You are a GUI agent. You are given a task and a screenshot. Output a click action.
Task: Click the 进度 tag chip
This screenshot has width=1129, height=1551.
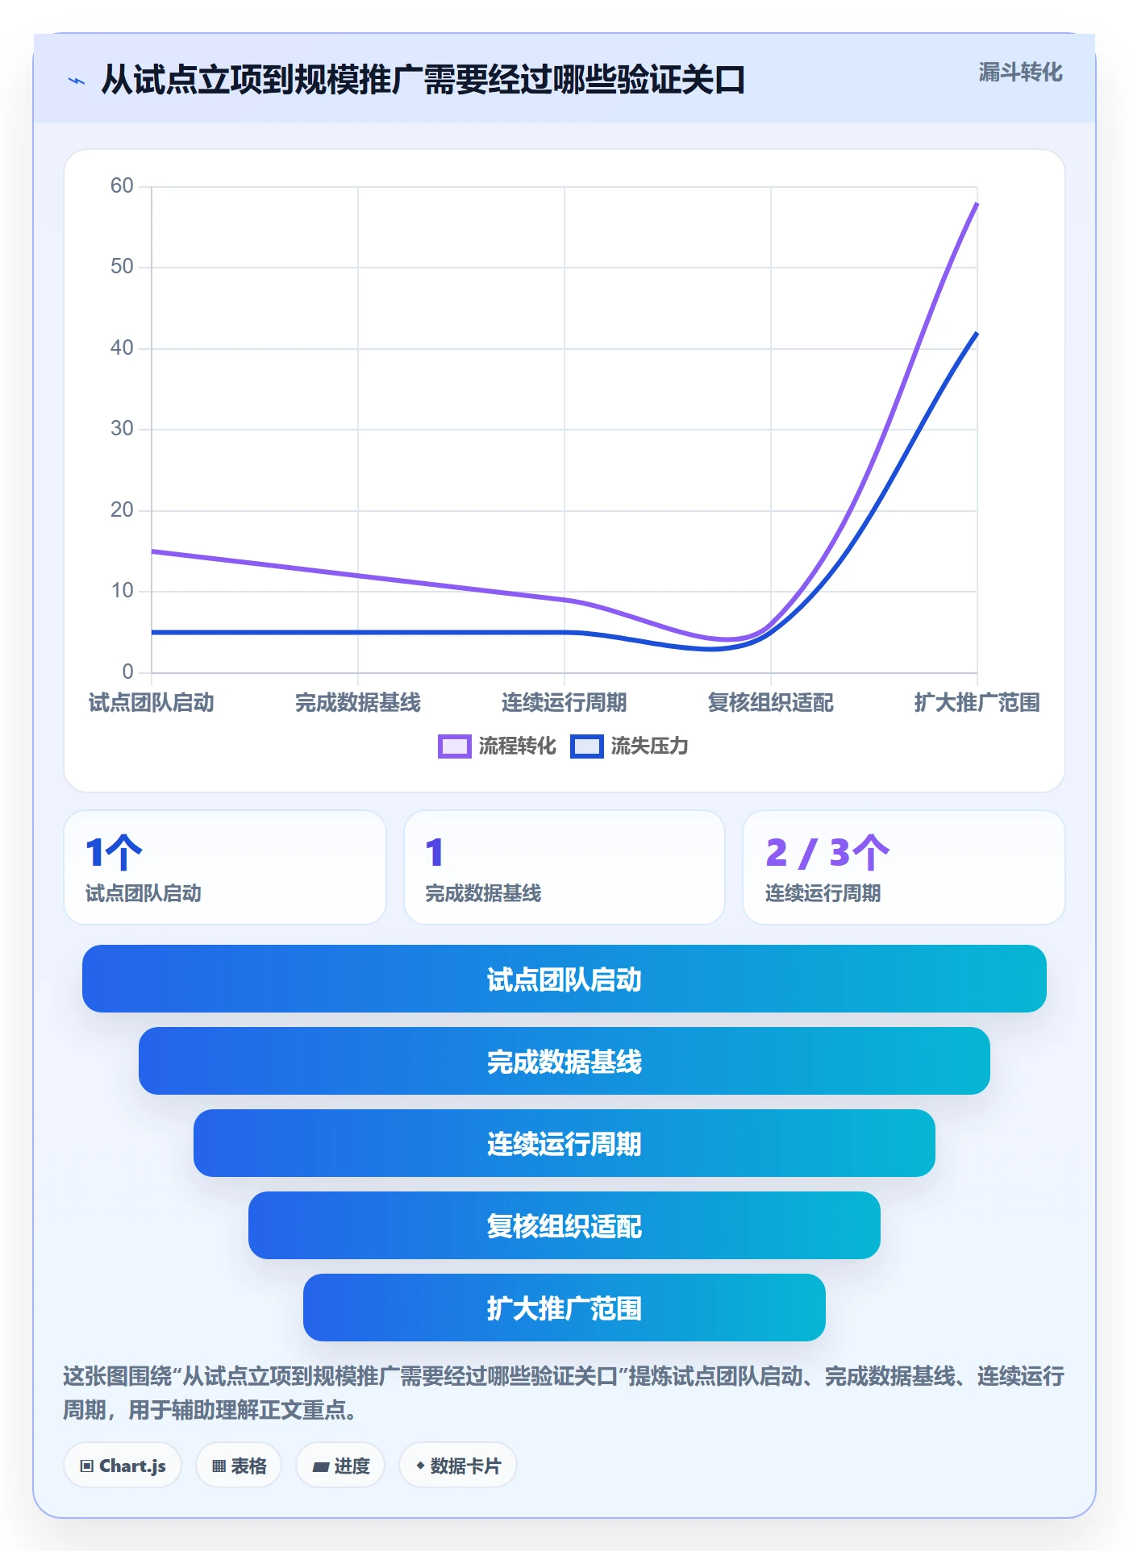pyautogui.click(x=340, y=1465)
